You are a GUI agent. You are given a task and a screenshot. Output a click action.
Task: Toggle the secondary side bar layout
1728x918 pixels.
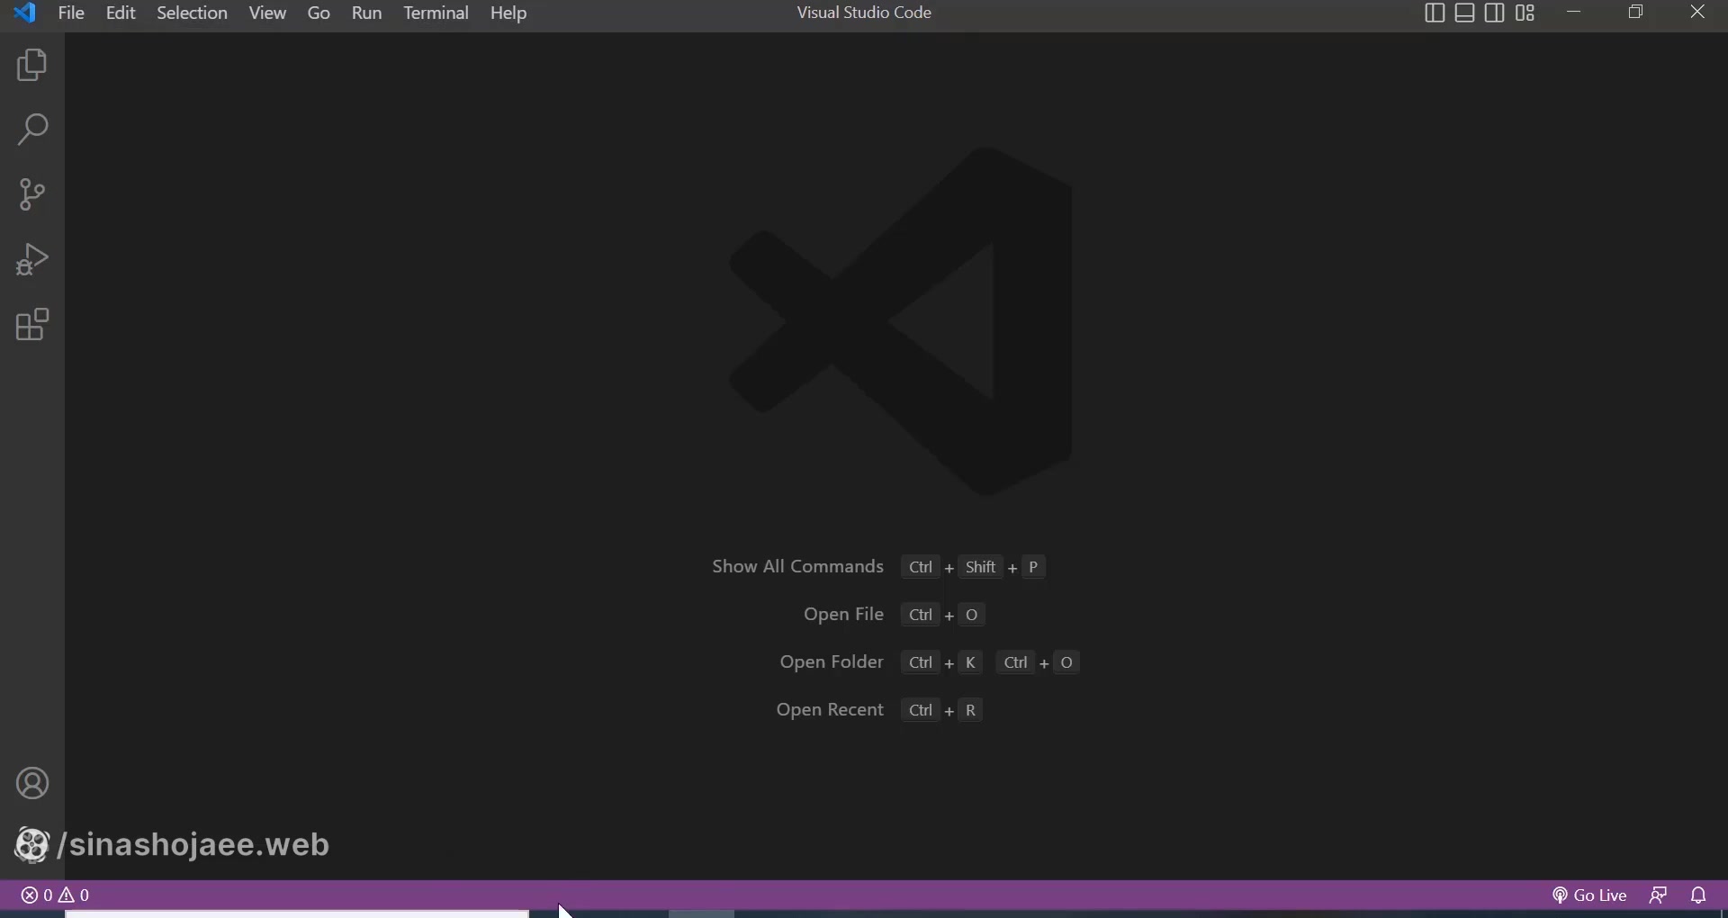click(1496, 13)
